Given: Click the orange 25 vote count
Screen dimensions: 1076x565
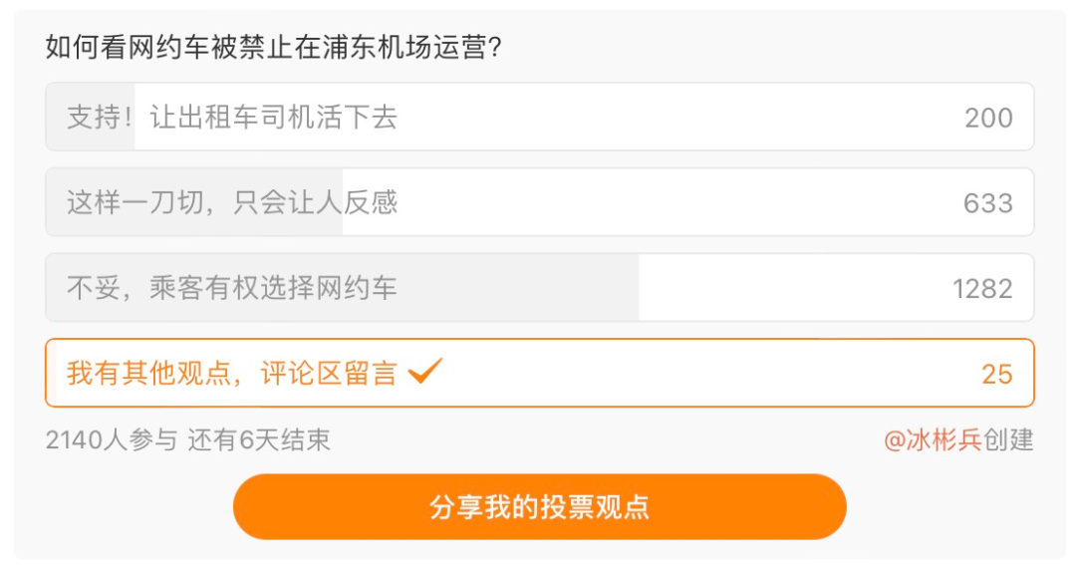Looking at the screenshot, I should [x=996, y=374].
